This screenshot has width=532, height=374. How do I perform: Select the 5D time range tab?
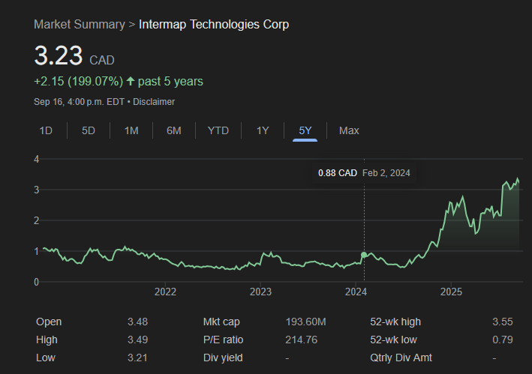click(x=89, y=130)
